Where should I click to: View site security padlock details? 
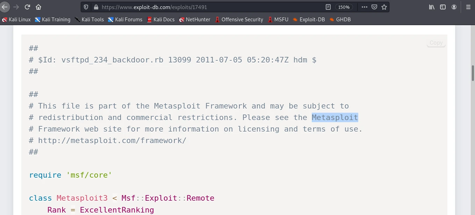pos(96,7)
